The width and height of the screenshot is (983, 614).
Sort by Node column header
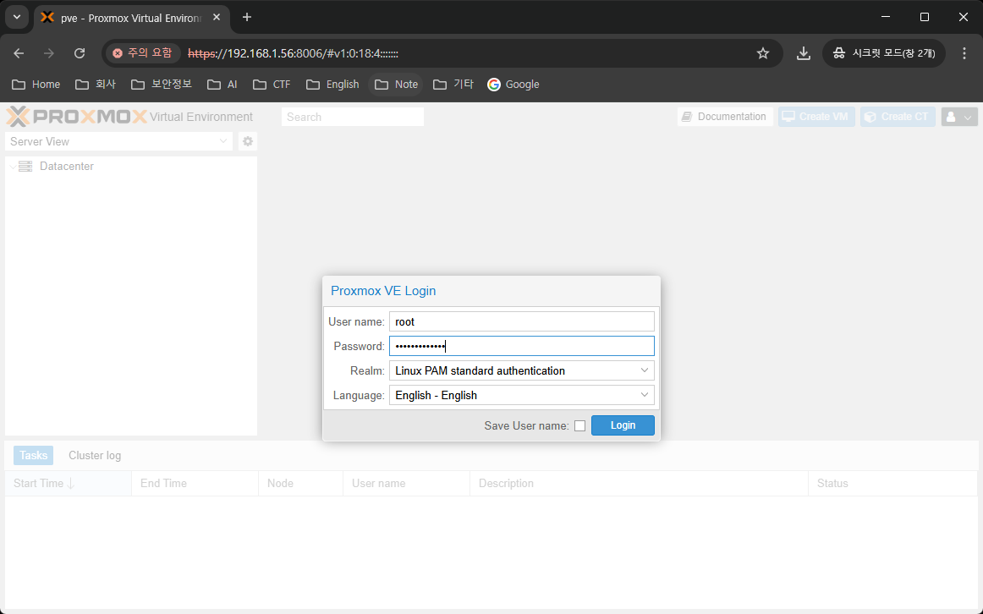301,484
